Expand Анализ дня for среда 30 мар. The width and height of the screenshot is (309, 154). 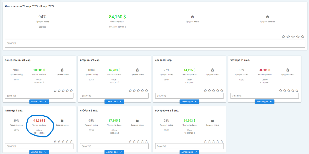coord(190,101)
